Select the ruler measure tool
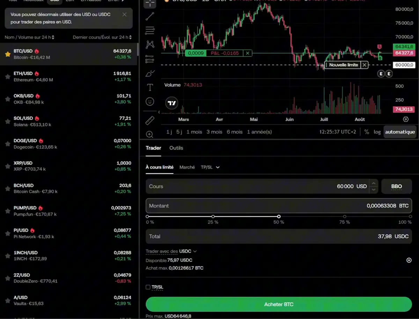Image resolution: width=419 pixels, height=319 pixels. click(x=150, y=121)
